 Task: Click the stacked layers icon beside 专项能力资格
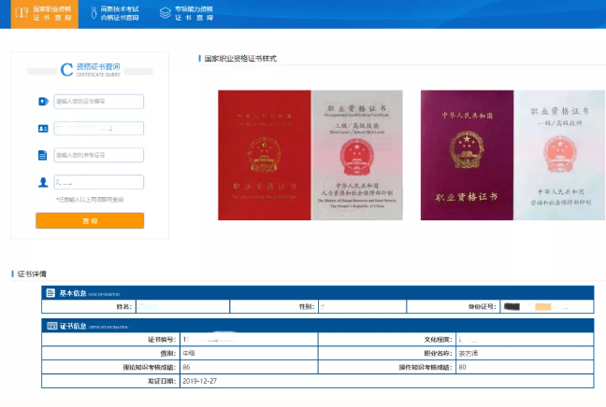(165, 12)
